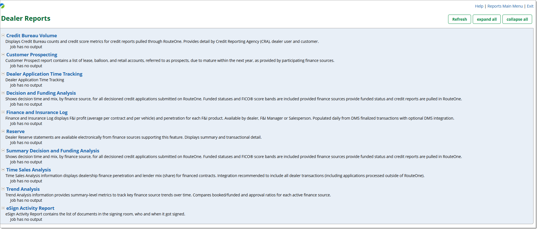The height and width of the screenshot is (230, 538).
Task: Collapse the Customer Prospecting section
Action: 3,55
